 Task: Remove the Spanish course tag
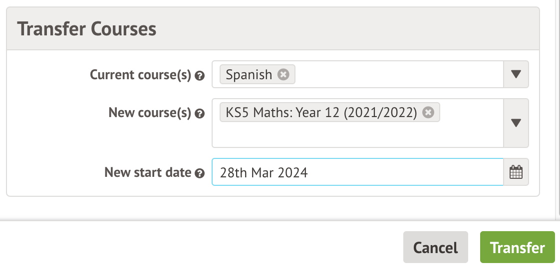click(283, 75)
